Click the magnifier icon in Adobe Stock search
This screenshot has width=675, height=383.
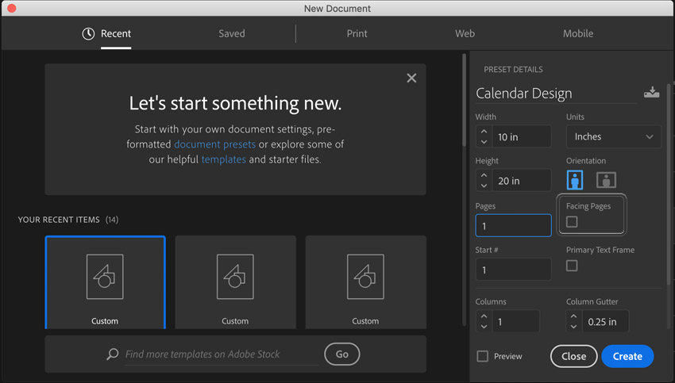pos(112,354)
